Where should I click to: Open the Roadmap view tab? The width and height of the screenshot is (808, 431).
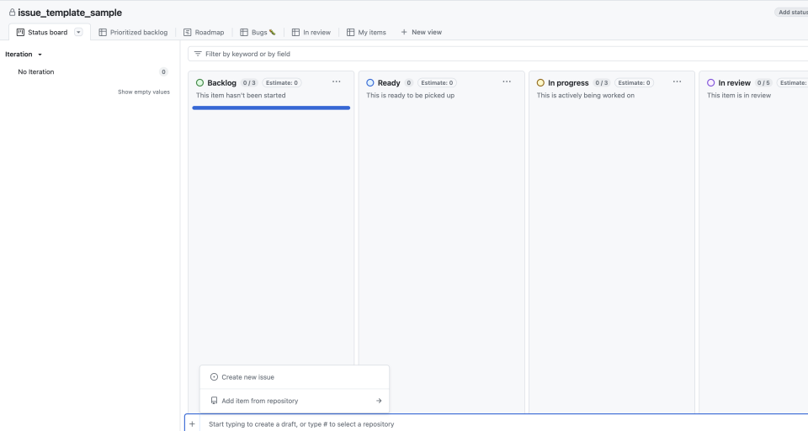point(204,33)
